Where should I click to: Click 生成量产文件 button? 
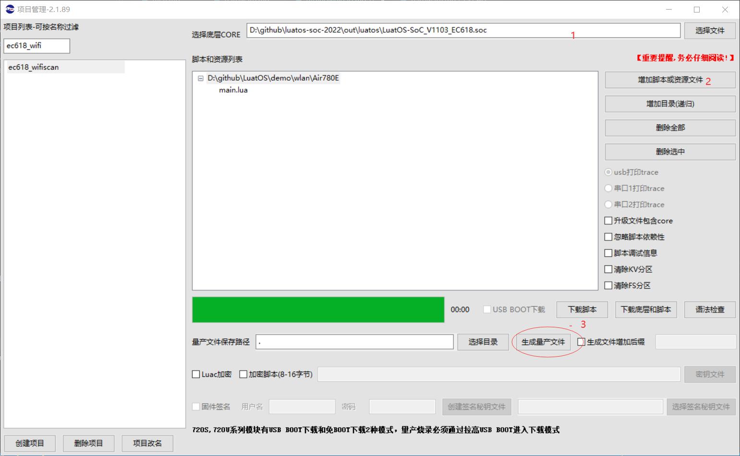coord(543,342)
